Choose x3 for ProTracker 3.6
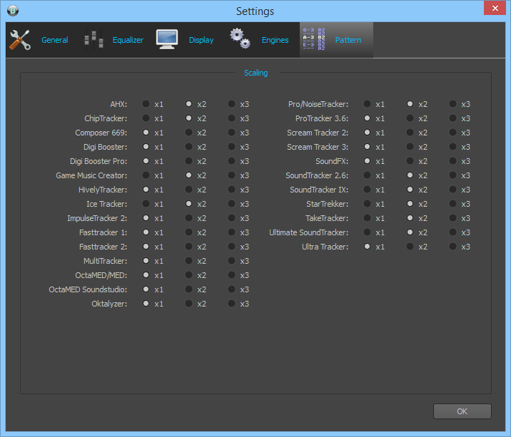The image size is (511, 437). pyautogui.click(x=452, y=118)
